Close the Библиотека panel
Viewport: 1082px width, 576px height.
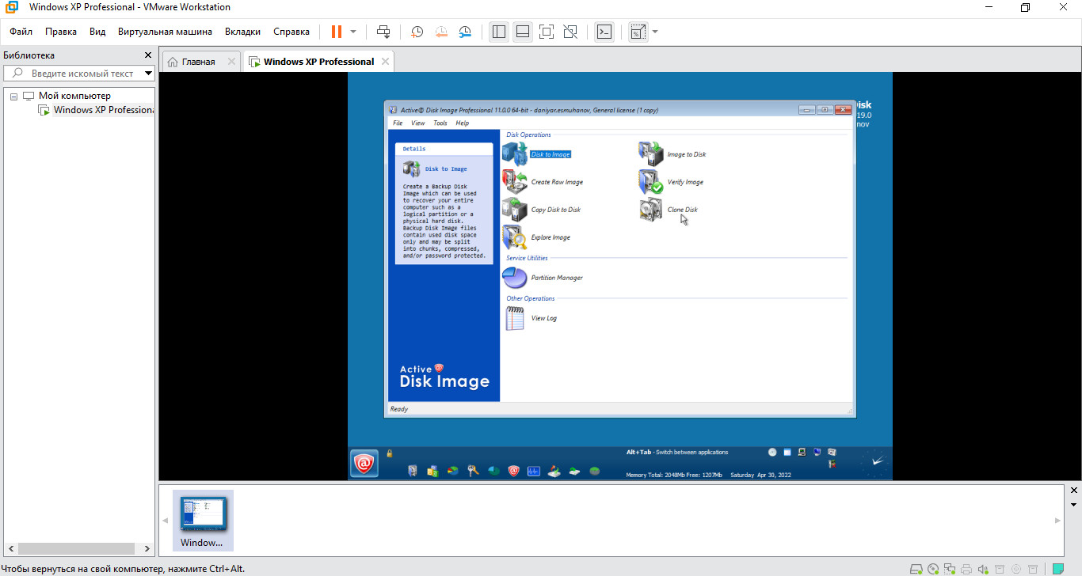[x=147, y=55]
